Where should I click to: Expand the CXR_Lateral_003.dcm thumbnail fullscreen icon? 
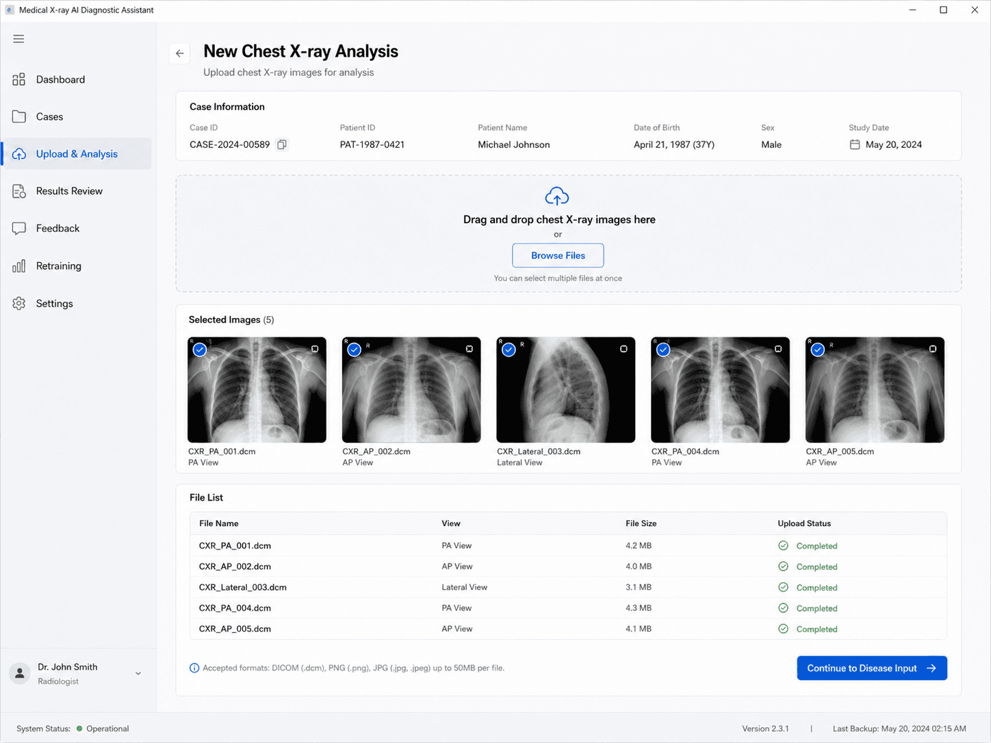coord(623,349)
